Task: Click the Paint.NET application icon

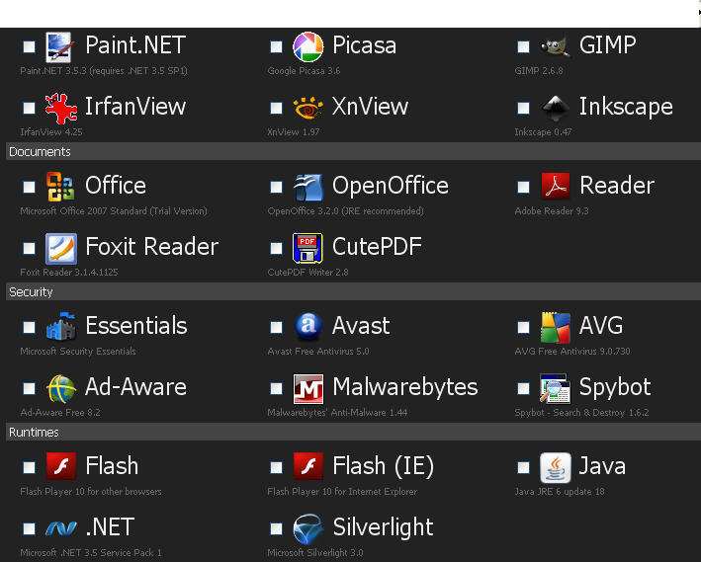Action: coord(59,46)
